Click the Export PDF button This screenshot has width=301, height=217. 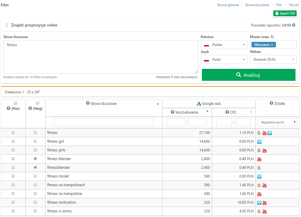(285, 13)
